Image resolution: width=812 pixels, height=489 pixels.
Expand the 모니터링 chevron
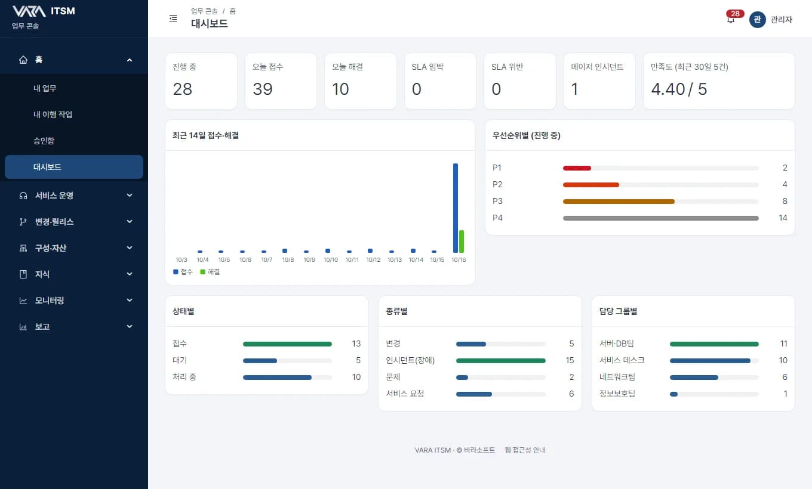pos(130,301)
